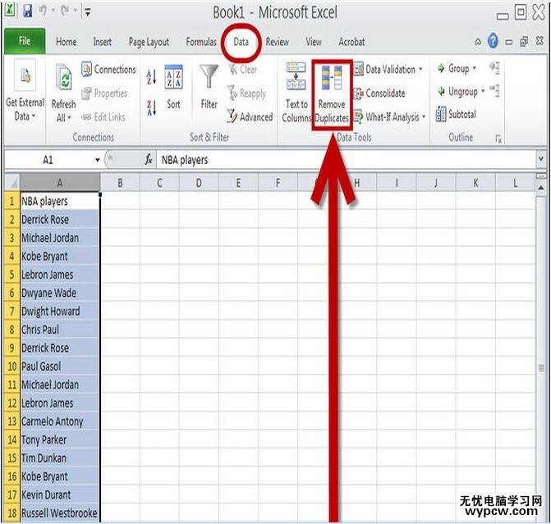Click the vertical scrollbar up arrow

pyautogui.click(x=541, y=188)
